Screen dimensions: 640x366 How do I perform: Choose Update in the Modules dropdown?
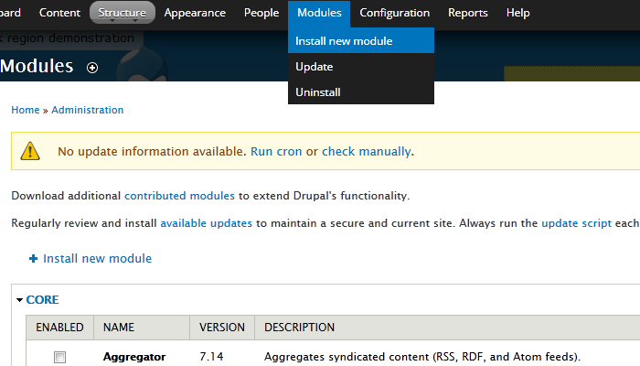point(361,67)
